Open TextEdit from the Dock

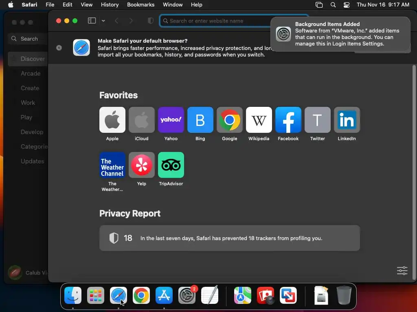(210, 295)
